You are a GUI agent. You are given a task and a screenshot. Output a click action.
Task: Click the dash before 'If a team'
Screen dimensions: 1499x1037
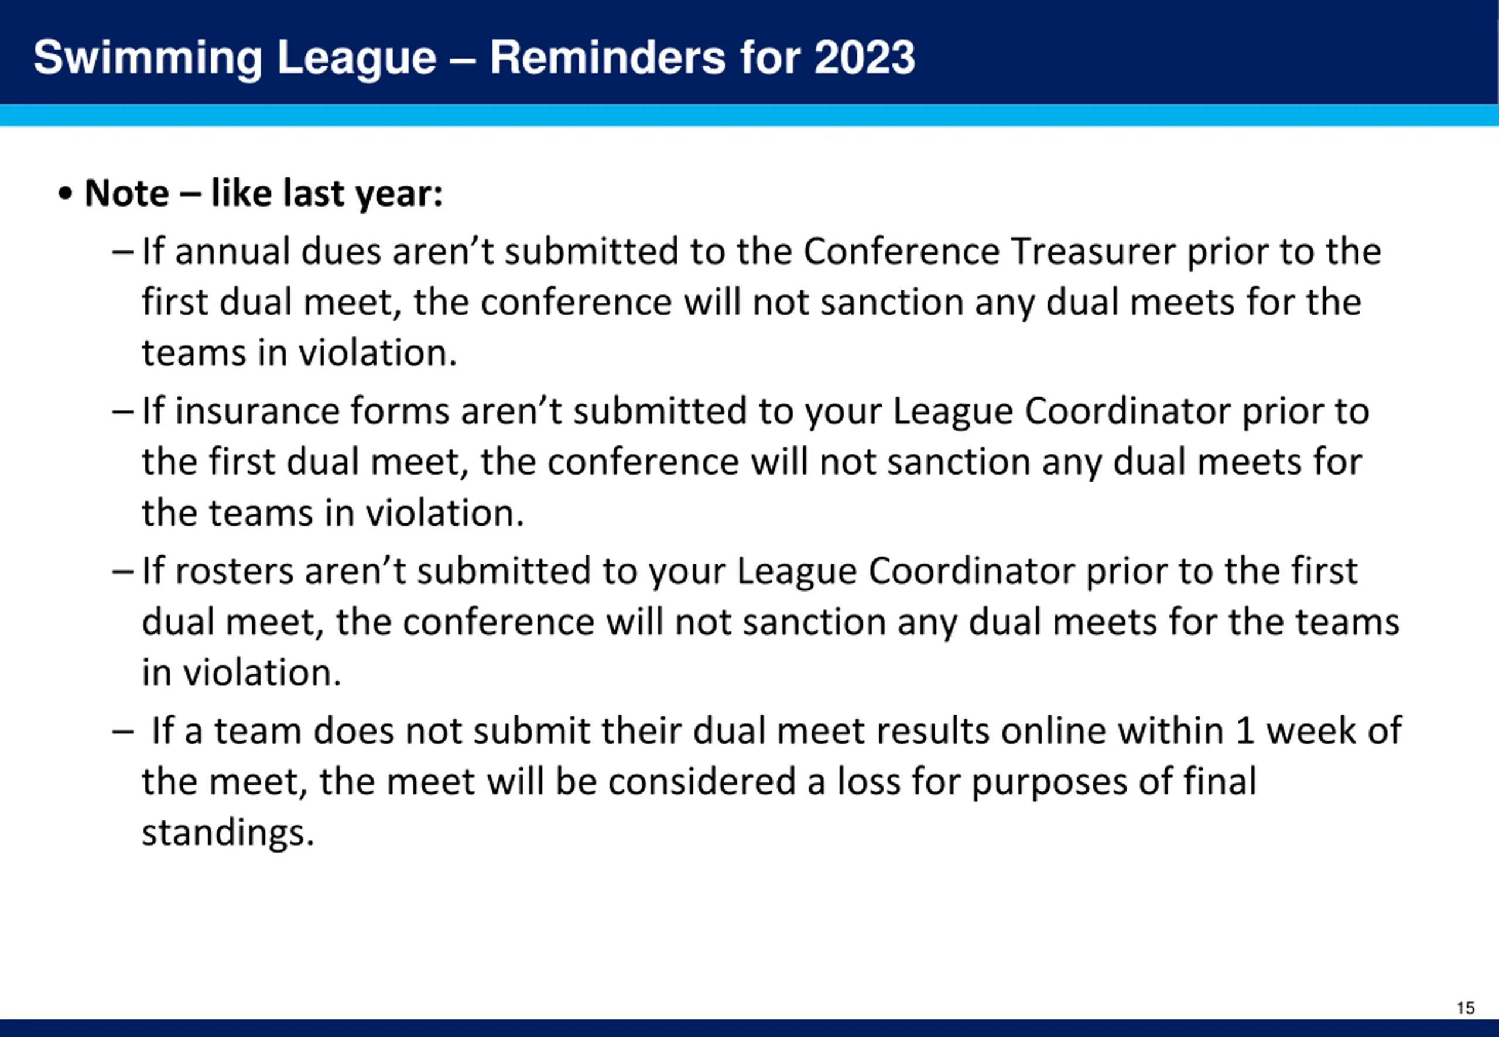pyautogui.click(x=123, y=731)
